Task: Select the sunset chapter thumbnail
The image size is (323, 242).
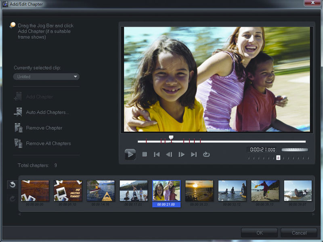Action: (x=199, y=191)
